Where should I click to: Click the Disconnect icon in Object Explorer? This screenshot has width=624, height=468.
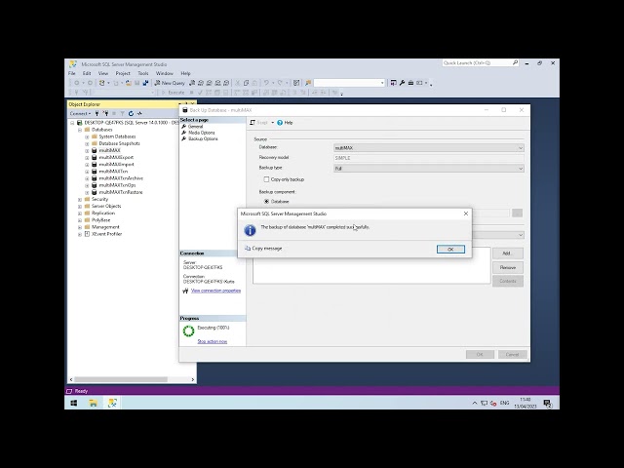tap(106, 113)
